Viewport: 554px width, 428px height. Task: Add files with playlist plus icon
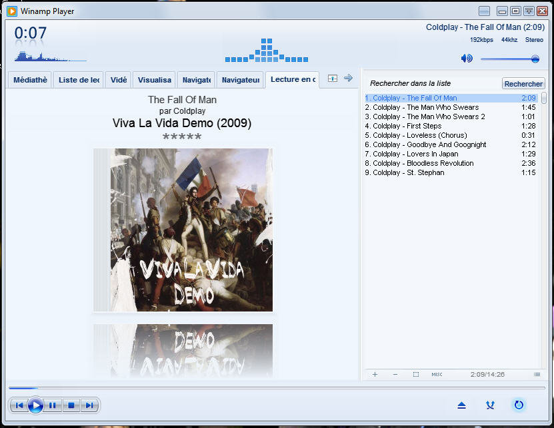click(375, 374)
